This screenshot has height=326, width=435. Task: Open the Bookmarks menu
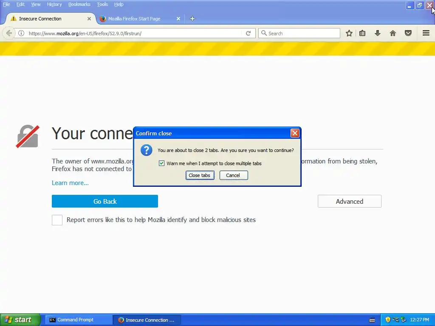point(79,4)
